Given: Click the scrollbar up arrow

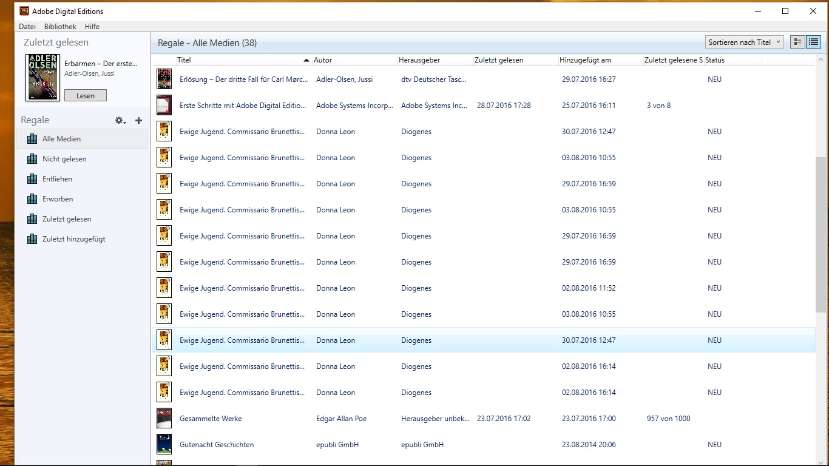Looking at the screenshot, I should pyautogui.click(x=821, y=59).
